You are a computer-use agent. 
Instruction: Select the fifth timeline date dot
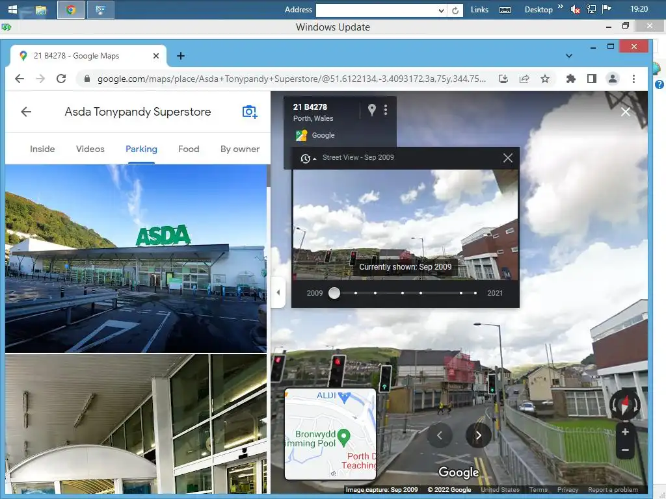tap(421, 293)
